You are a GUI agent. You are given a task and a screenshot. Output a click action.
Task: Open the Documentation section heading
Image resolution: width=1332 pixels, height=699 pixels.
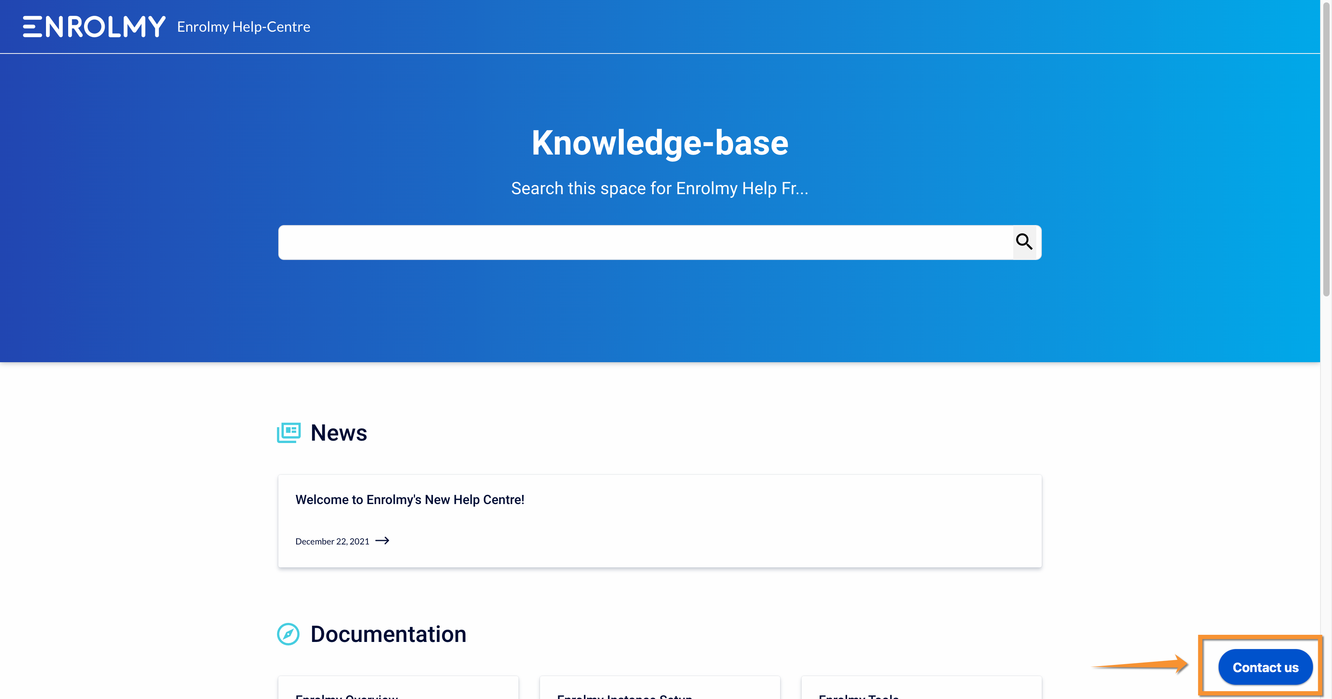click(388, 634)
